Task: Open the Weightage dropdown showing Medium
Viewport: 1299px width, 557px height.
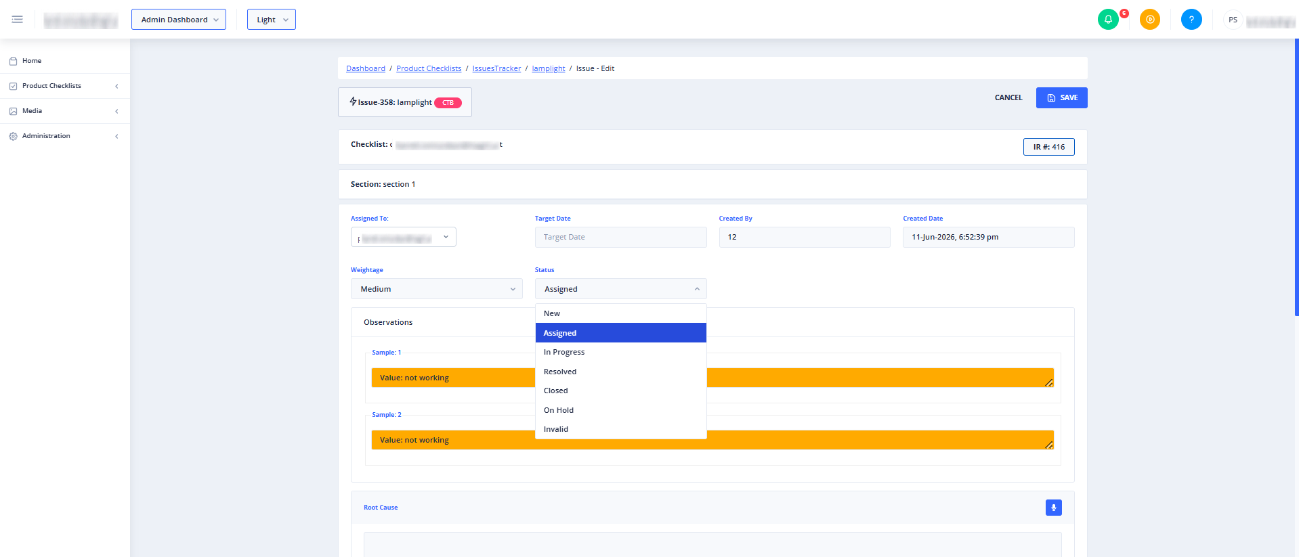Action: point(437,289)
